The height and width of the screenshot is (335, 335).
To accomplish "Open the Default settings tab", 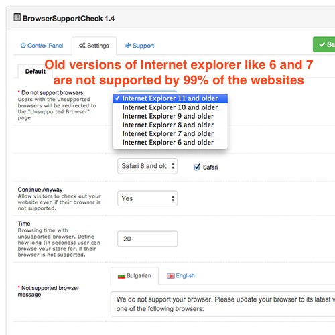I will [36, 72].
